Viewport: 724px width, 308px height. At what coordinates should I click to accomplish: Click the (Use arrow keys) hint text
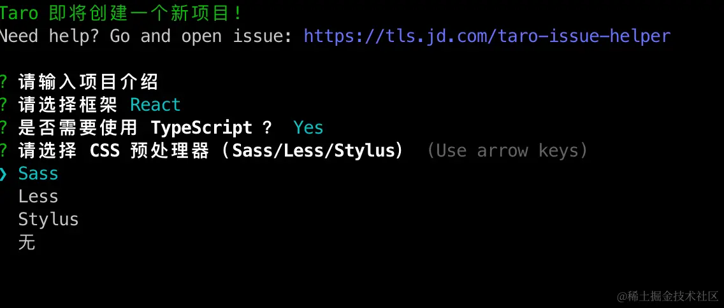pos(507,151)
